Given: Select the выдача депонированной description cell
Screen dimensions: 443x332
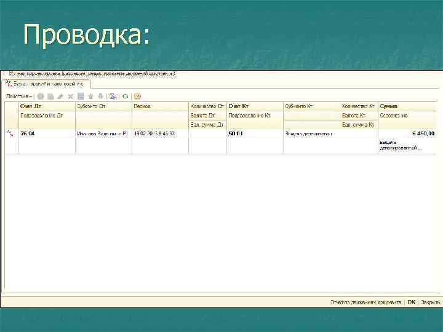Looking at the screenshot, I should pyautogui.click(x=407, y=145).
